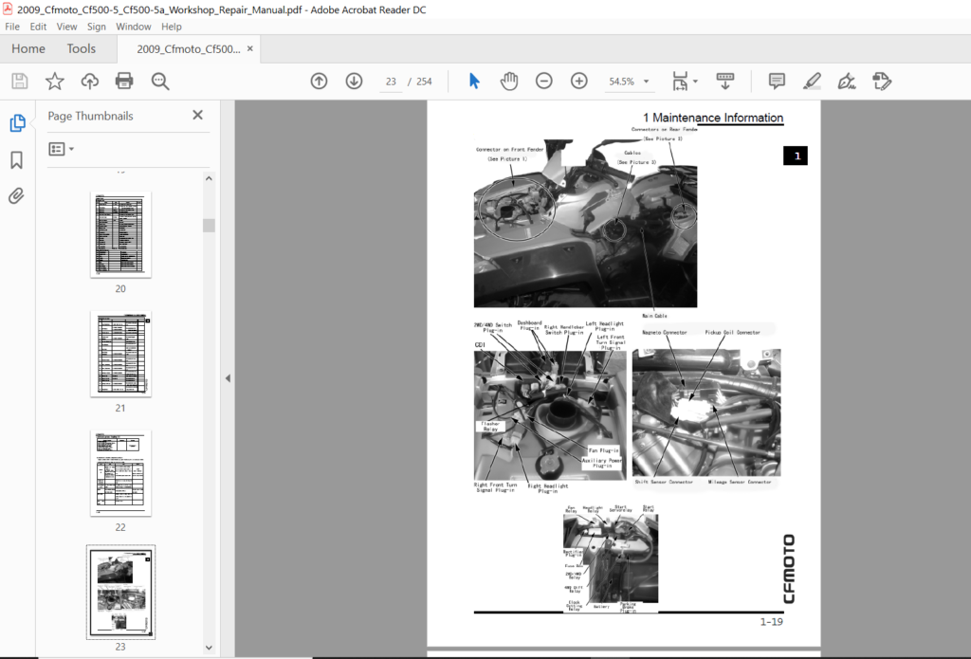Activate the Selection arrow tool

(474, 82)
